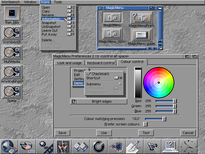205x154 pixels.
Task: Click the Test button
Action: click(146, 133)
